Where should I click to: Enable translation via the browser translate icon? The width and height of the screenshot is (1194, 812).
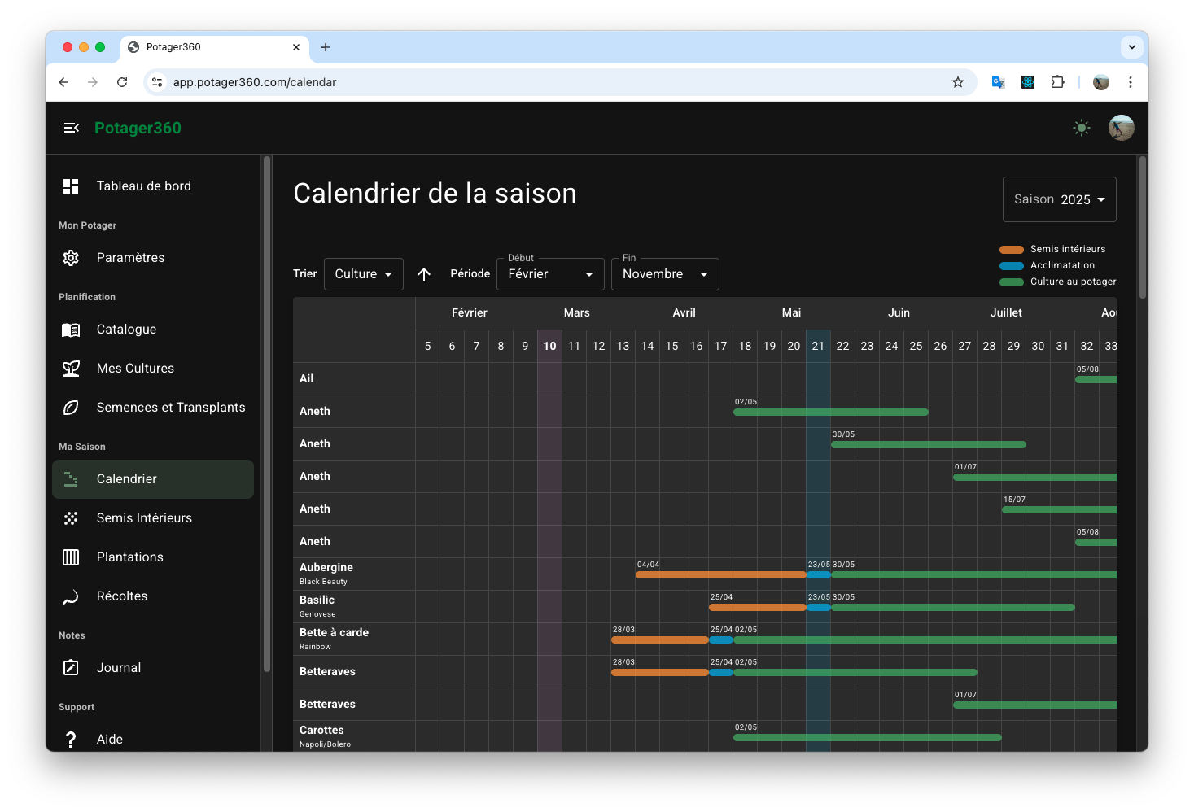(998, 82)
